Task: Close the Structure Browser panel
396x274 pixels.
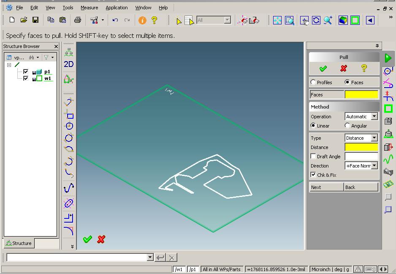Action: tap(56, 46)
